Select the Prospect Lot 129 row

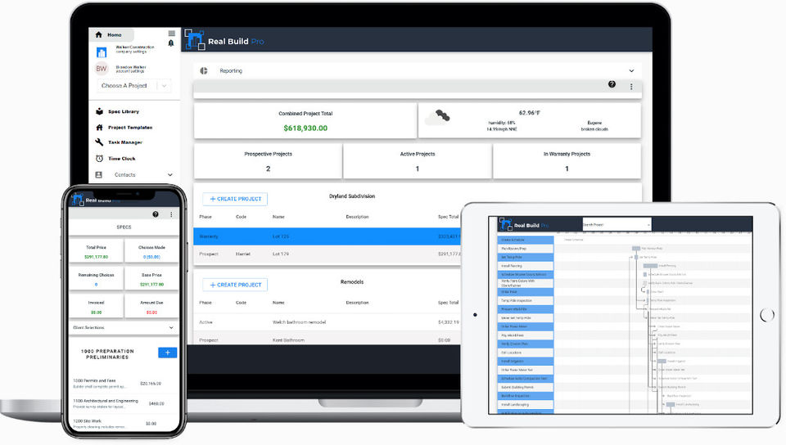click(327, 254)
